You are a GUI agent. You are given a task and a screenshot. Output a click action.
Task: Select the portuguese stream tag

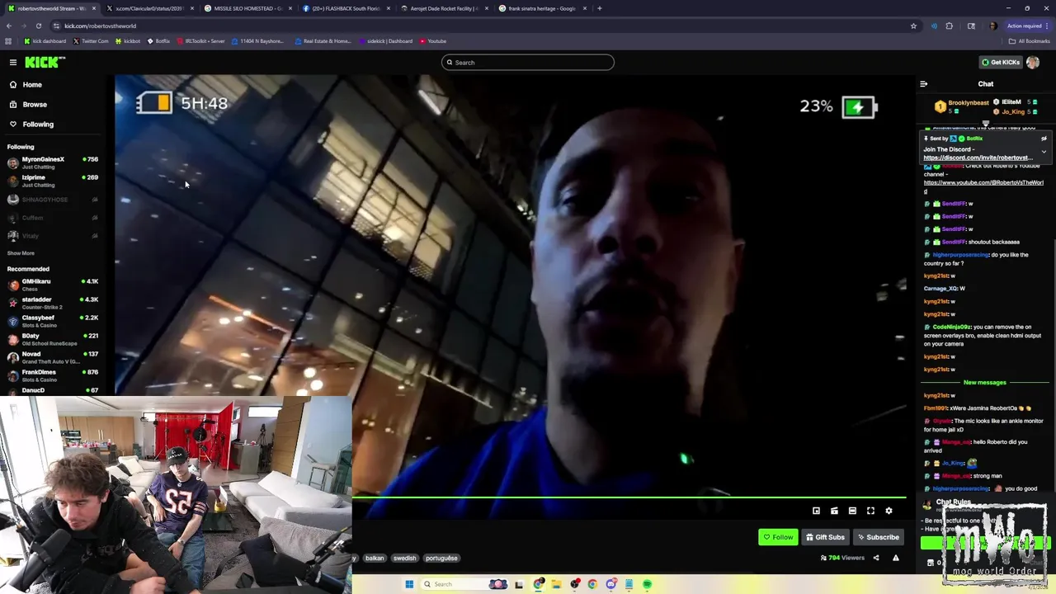pos(441,558)
